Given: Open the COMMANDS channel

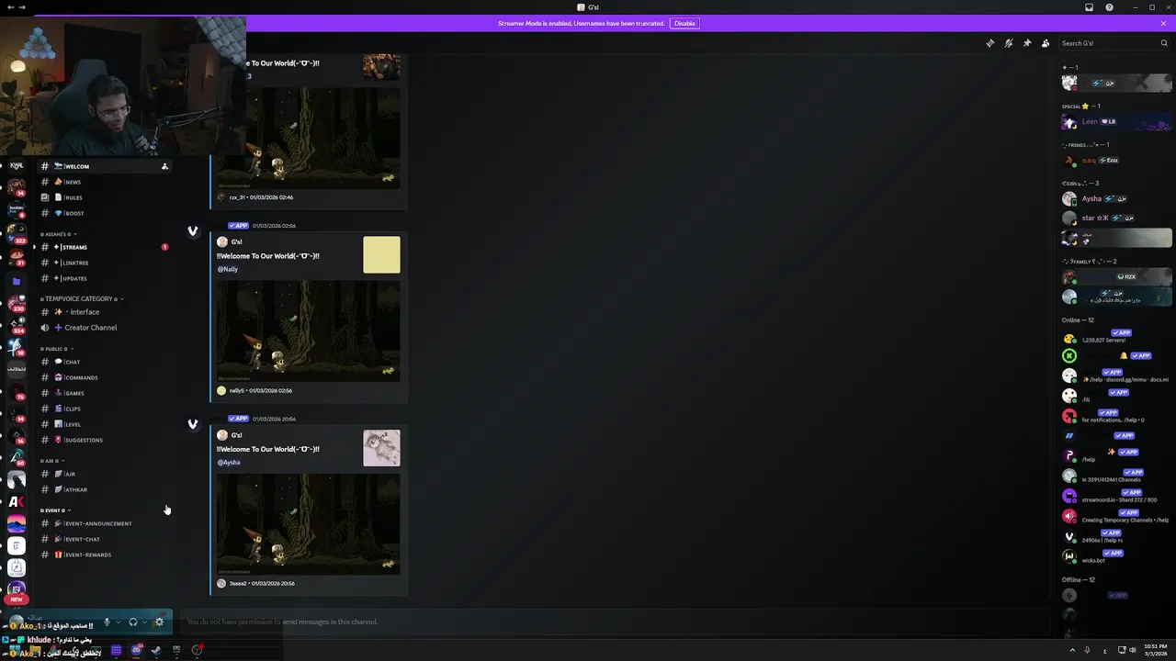Looking at the screenshot, I should tap(104, 377).
